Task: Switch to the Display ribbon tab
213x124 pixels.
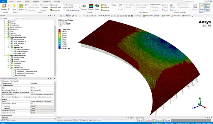Action: (27, 2)
